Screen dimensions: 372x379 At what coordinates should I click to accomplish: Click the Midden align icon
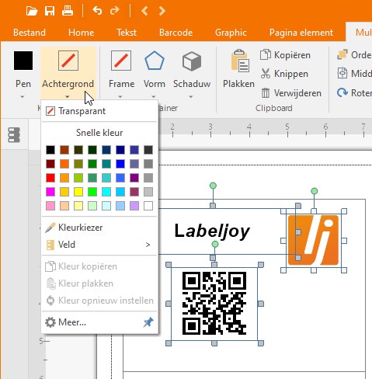coord(342,74)
